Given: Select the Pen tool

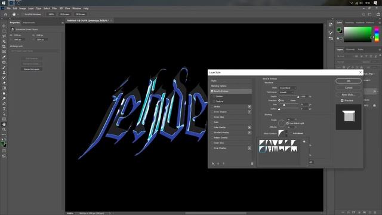Looking at the screenshot, I should (4, 103).
